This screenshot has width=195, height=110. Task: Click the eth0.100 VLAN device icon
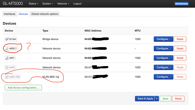coord(7,77)
